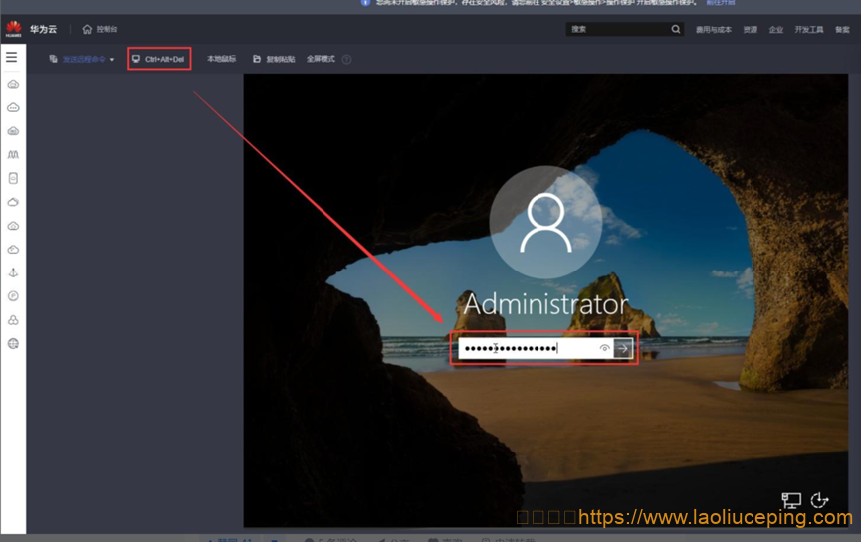Viewport: 861px width, 542px height.
Task: Submit password with the arrow button
Action: coord(623,348)
